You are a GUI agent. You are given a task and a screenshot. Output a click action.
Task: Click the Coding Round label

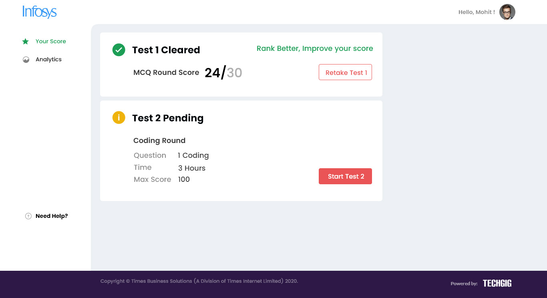point(159,141)
